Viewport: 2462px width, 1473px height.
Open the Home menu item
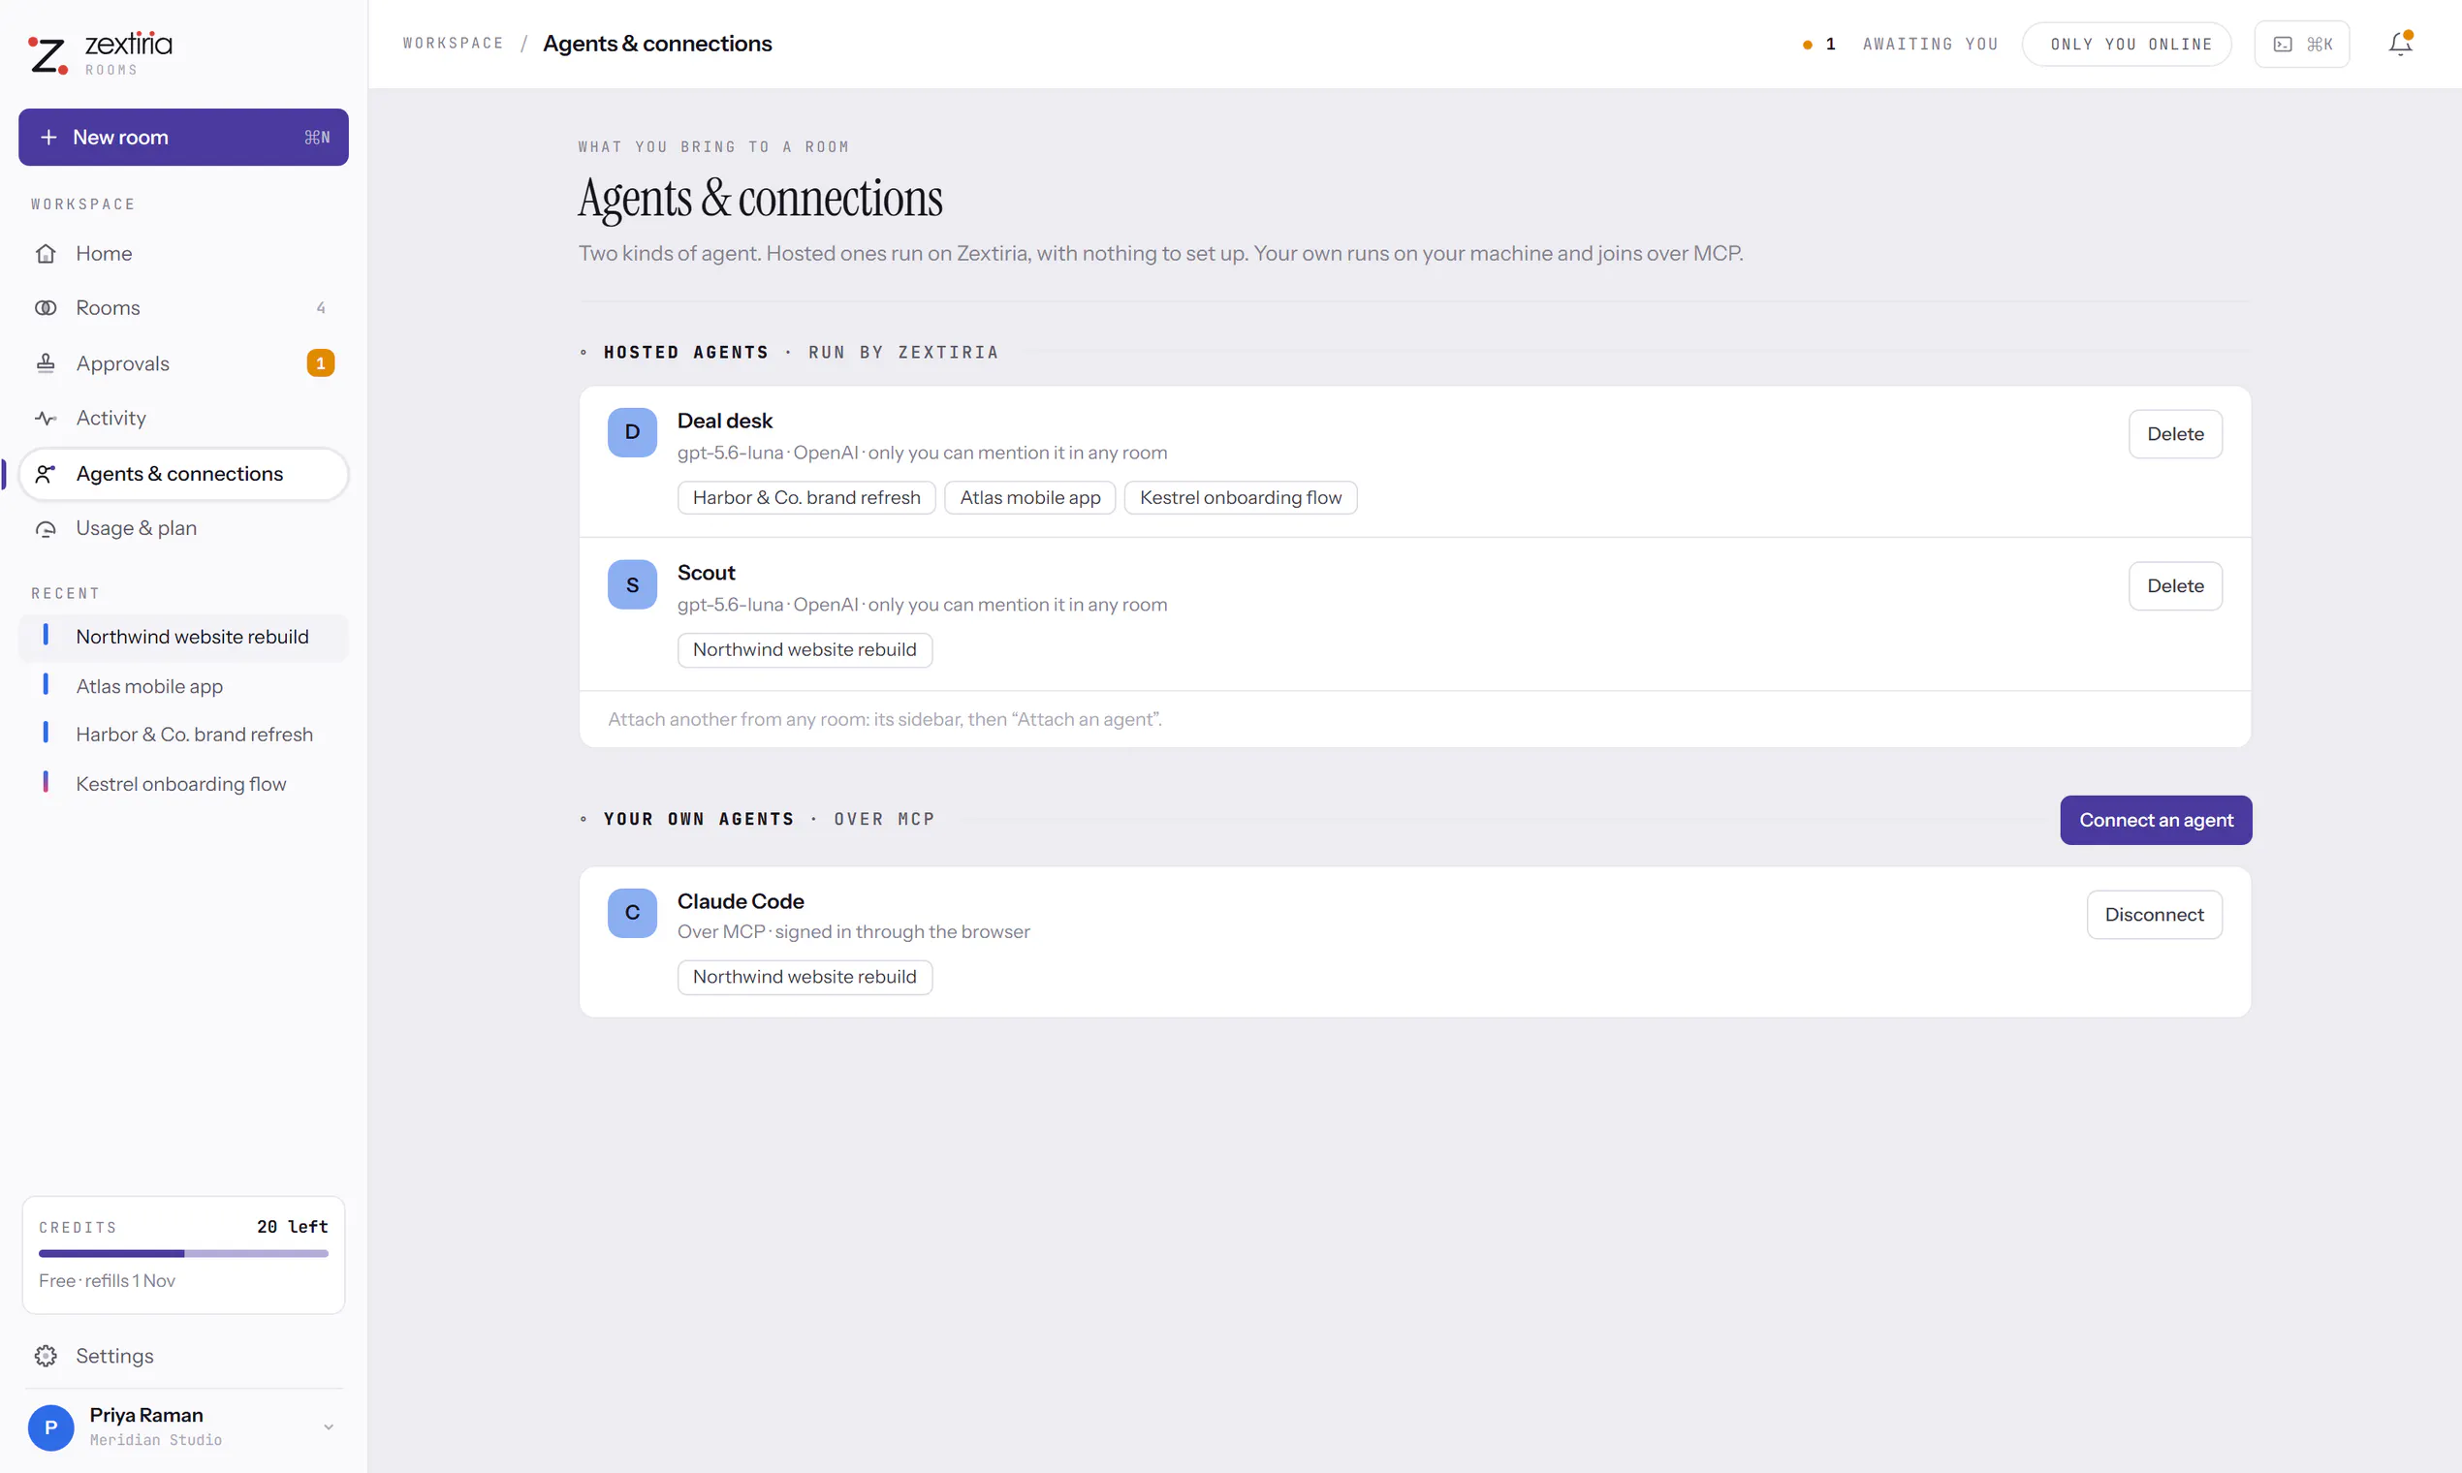[183, 253]
